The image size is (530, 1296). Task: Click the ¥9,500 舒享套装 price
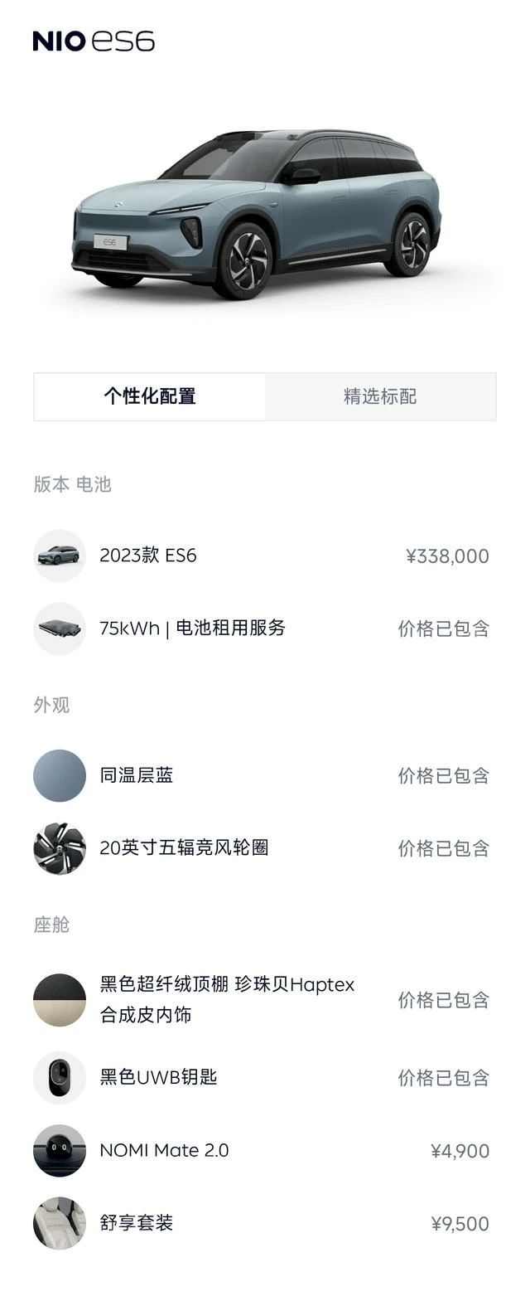pos(460,1224)
